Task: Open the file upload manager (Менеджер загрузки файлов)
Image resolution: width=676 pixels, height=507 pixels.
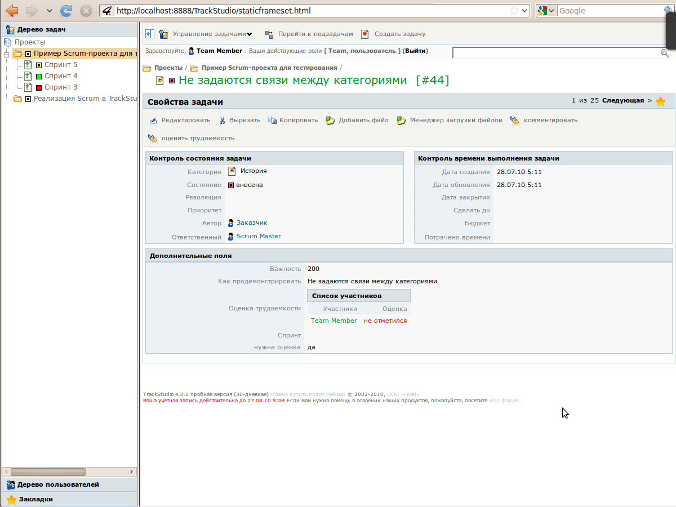Action: (401, 121)
